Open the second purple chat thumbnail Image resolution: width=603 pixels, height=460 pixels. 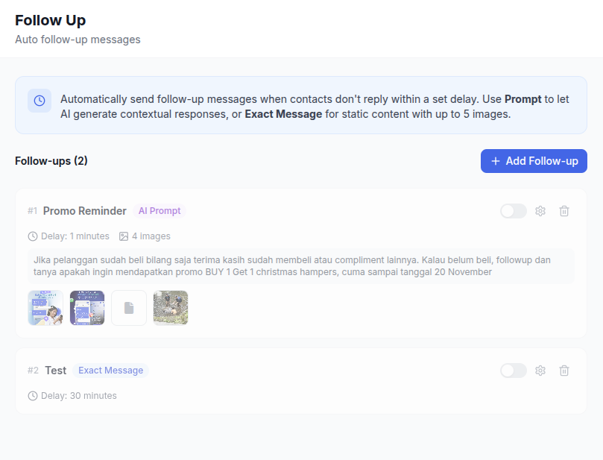tap(87, 308)
